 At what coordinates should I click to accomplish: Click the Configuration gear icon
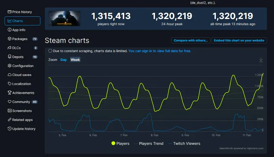click(10, 66)
